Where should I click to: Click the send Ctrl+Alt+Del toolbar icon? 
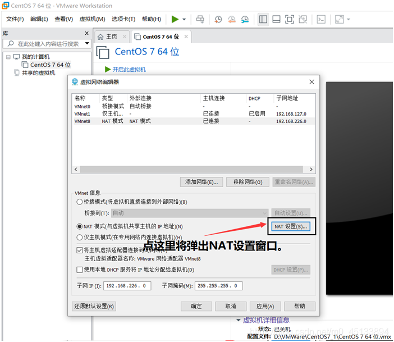tap(200, 19)
